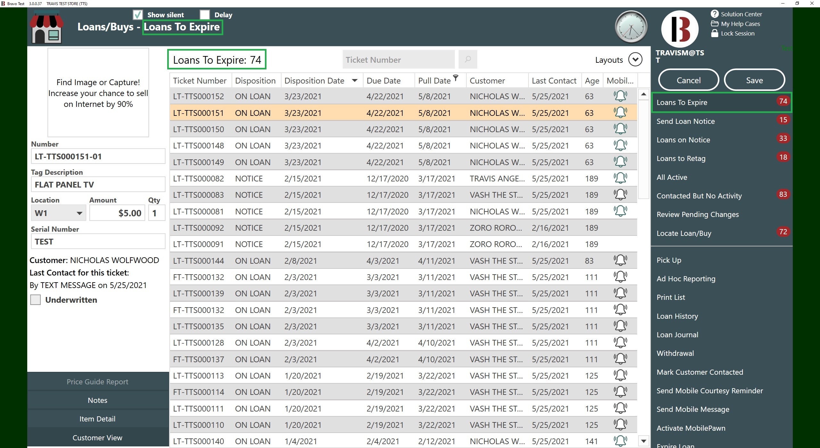Open My Help Cases folder icon

[x=714, y=24]
